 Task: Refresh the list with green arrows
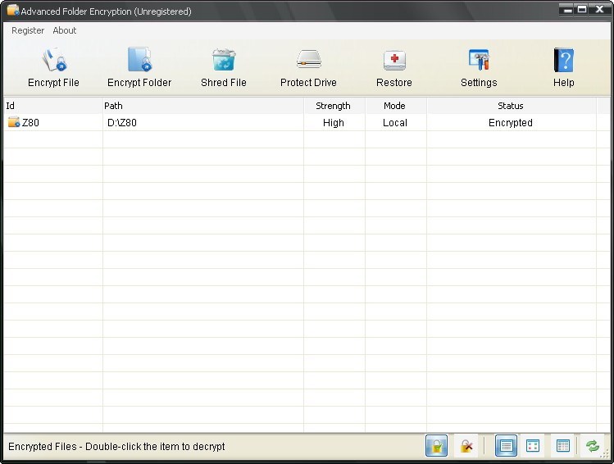[x=592, y=446]
